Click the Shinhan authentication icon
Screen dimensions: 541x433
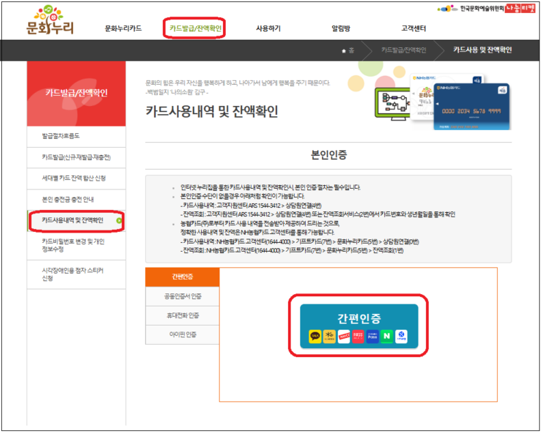401,336
